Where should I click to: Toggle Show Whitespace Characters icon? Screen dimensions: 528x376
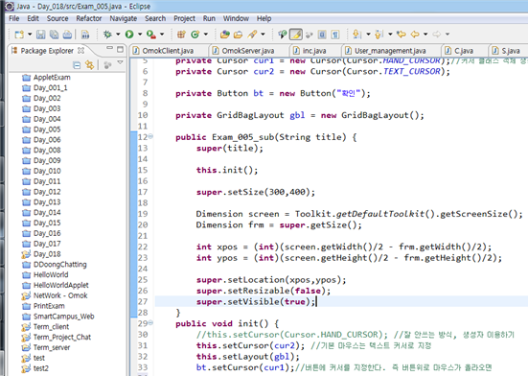(x=335, y=34)
